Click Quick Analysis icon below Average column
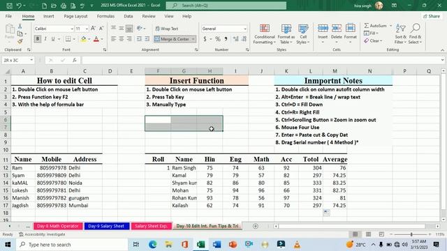Image resolution: width=447 pixels, height=251 pixels. click(326, 213)
